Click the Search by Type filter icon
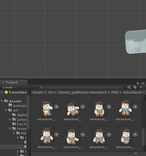 tap(129, 87)
